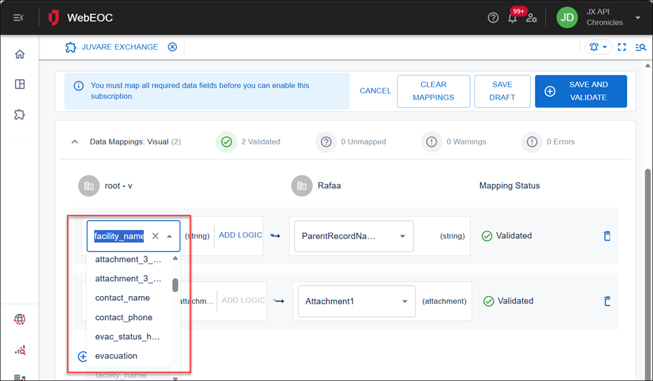
Task: Click SAVE DRAFT button
Action: coord(502,91)
